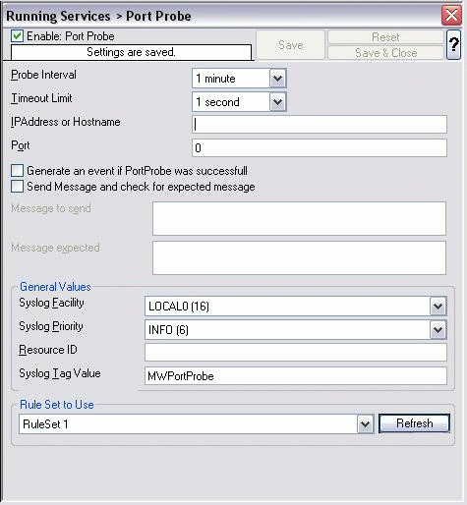Click the Message to send text area
This screenshot has height=505, width=467.
pos(299,218)
